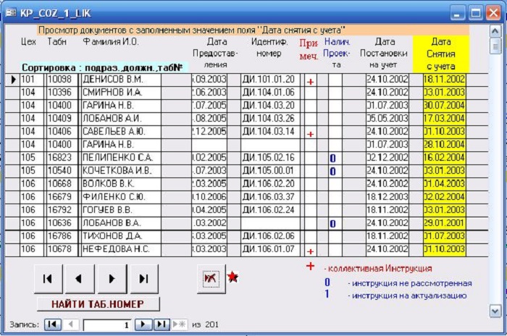The image size is (507, 336).
Task: Click the large previous-record arrow button
Action: [80, 279]
